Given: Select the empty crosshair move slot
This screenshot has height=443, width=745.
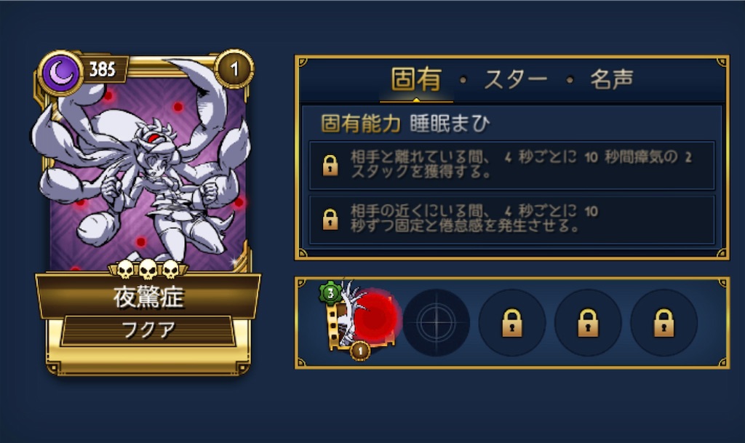Looking at the screenshot, I should [x=437, y=323].
